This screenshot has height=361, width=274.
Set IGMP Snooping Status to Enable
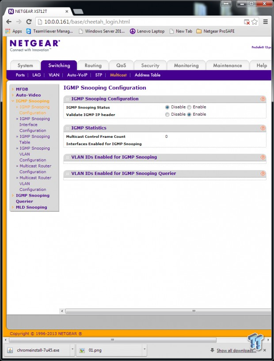189,107
